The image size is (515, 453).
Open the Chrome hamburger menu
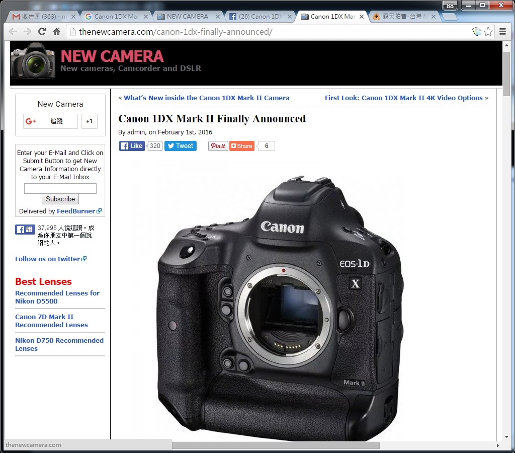[502, 32]
